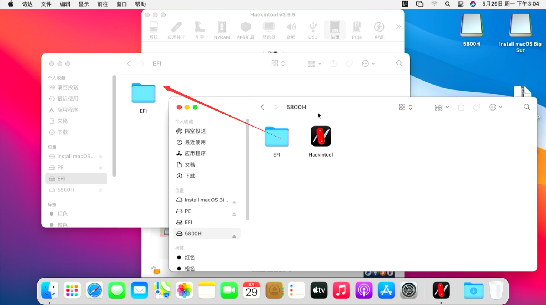Open the 5800H drive on the desktop

[x=471, y=30]
